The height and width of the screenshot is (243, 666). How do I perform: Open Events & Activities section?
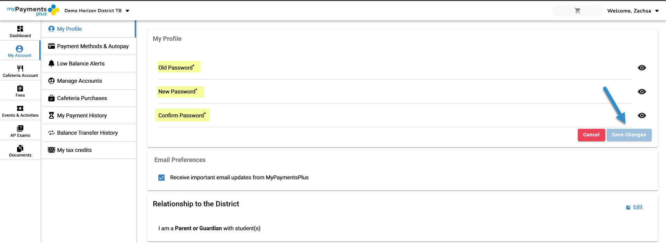(x=20, y=111)
